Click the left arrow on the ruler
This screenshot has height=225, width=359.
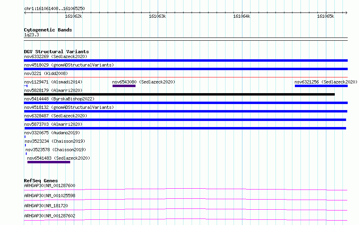tap(25, 13)
